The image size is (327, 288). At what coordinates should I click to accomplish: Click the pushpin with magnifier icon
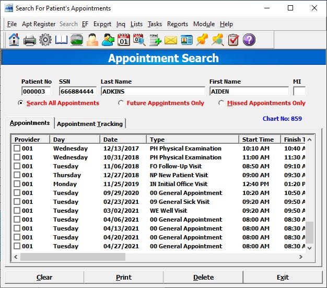[218, 40]
